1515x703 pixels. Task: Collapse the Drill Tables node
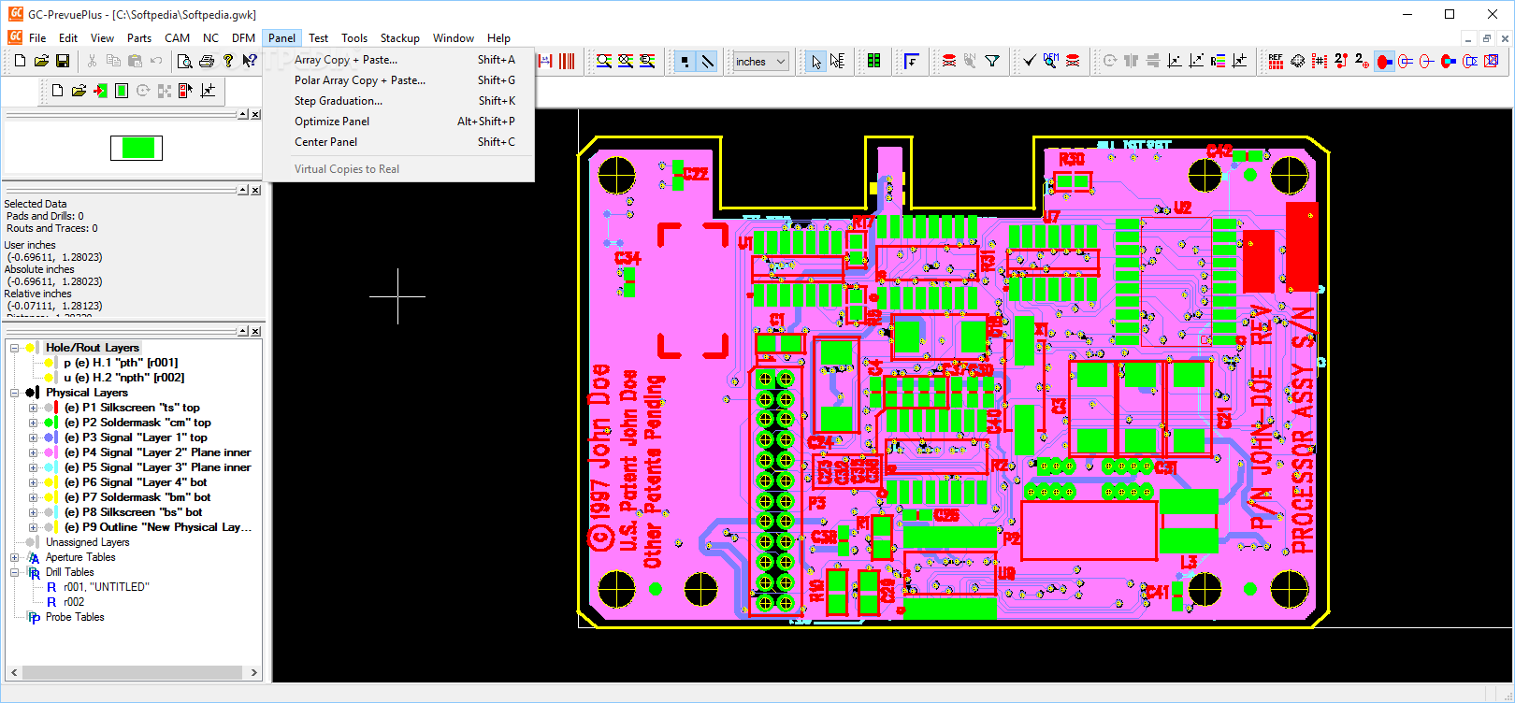(15, 572)
